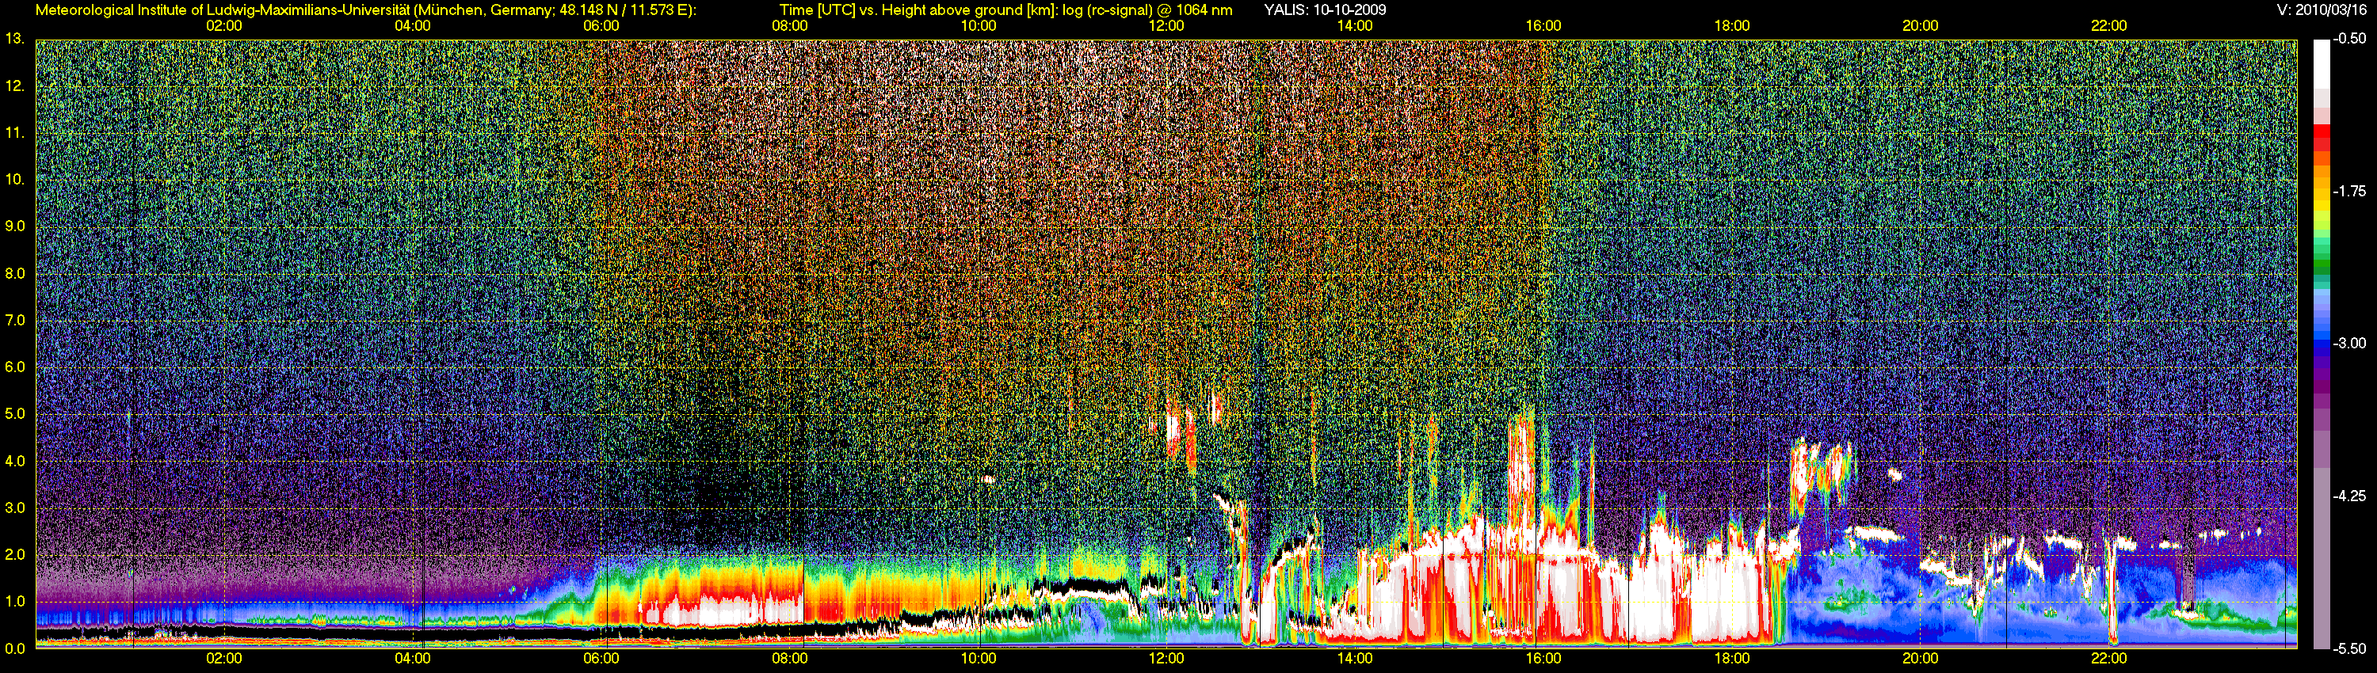Click the 16:00 label on the bottom time axis

[x=1543, y=660]
